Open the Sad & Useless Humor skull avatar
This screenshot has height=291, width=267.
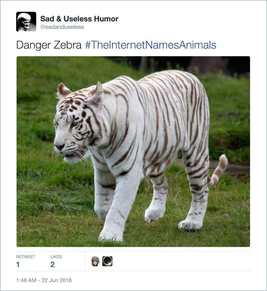[26, 21]
